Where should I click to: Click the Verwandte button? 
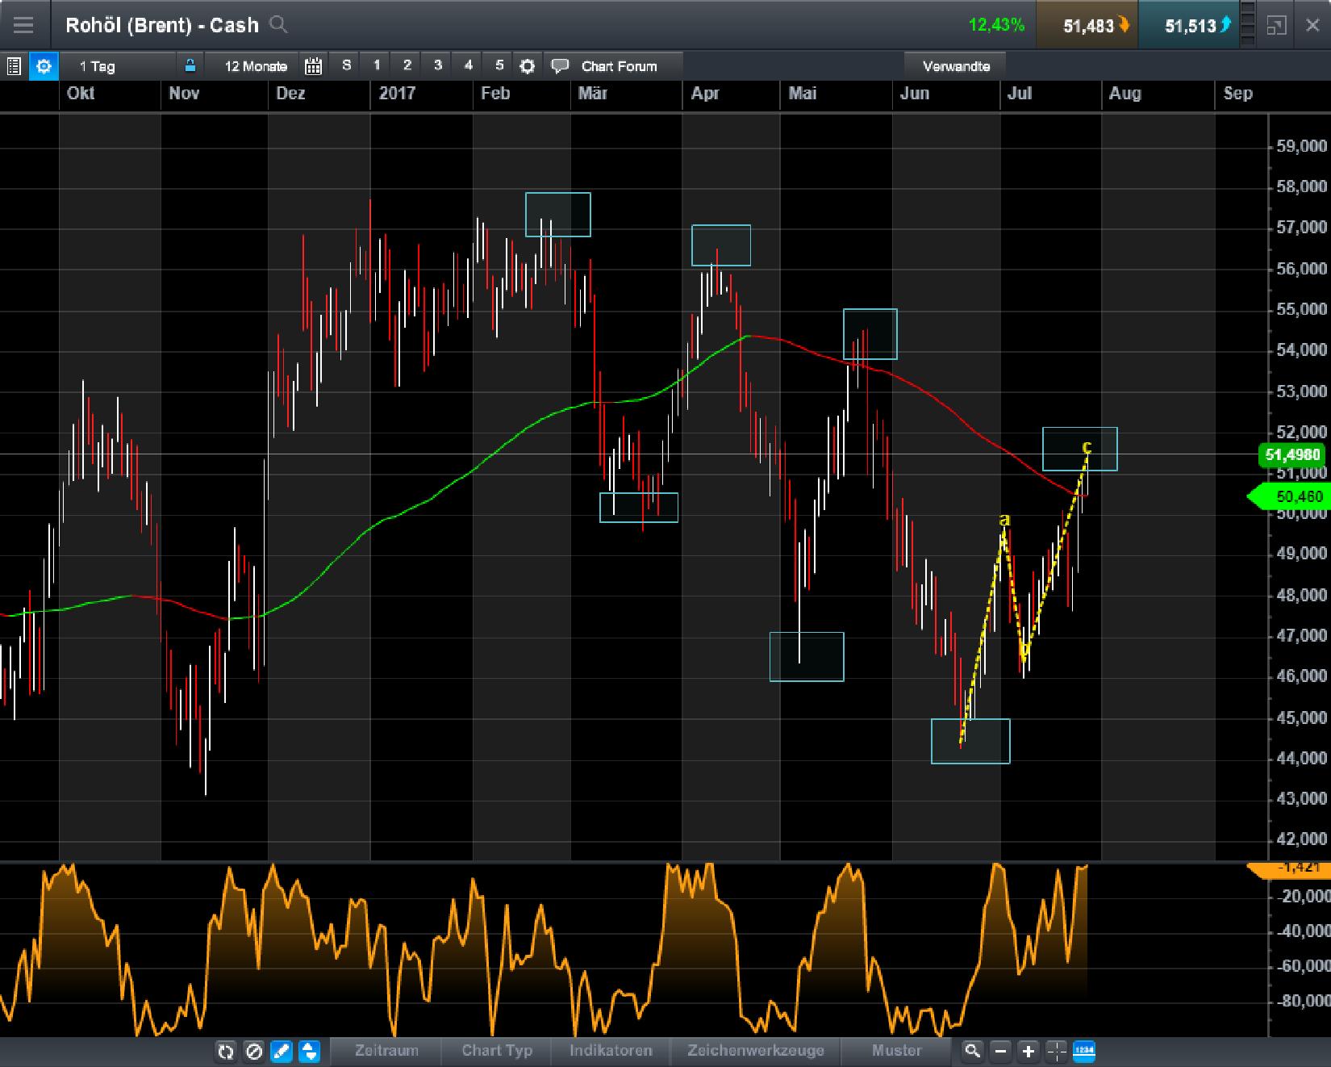coord(956,66)
